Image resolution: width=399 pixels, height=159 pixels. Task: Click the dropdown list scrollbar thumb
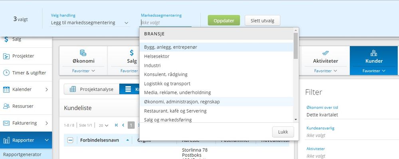[x=296, y=46]
